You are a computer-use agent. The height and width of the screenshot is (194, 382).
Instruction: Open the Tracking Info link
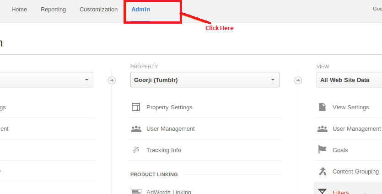click(164, 150)
